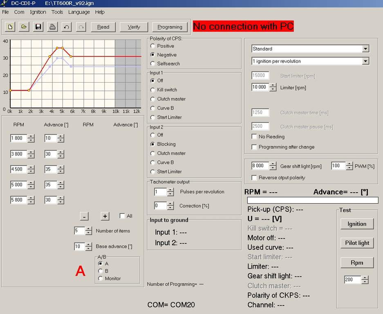Image resolution: width=383 pixels, height=314 pixels.
Task: Click the minus button to remove curve item
Action: point(84,216)
